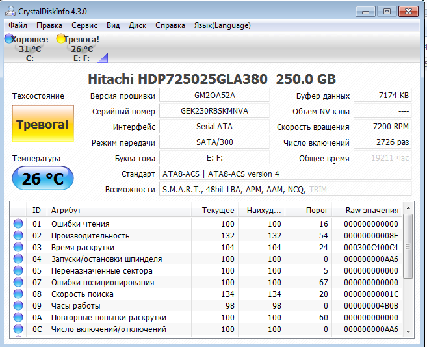
Task: Click the ATA8-ACS standard field
Action: tap(285, 173)
